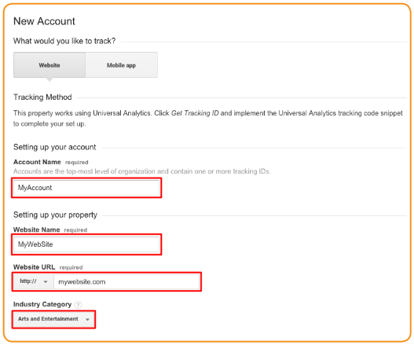Click the Setting up your account heading
The image size is (414, 345).
coord(55,147)
